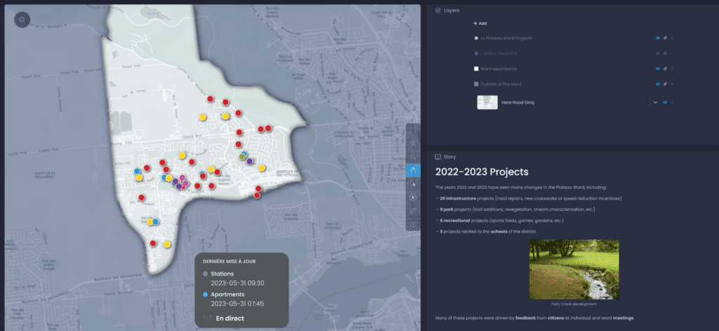719x331 pixels.
Task: Toggle visibility of Here Road Gray basemap
Action: coord(665,103)
